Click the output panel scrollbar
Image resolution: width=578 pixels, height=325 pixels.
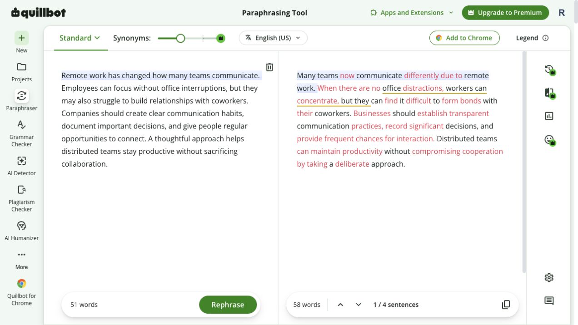524,161
